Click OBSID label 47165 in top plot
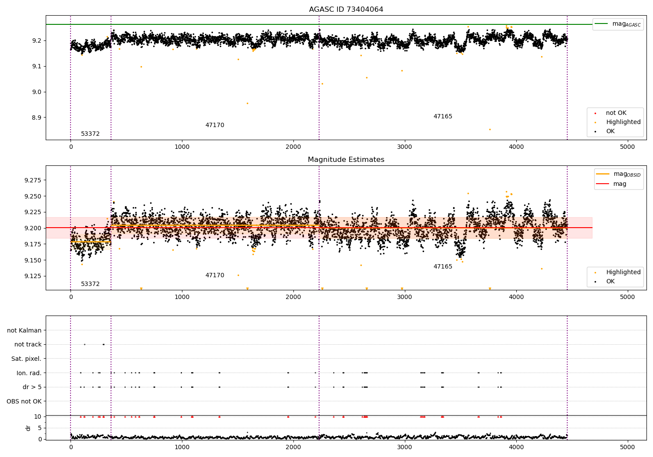The width and height of the screenshot is (653, 457). [443, 117]
